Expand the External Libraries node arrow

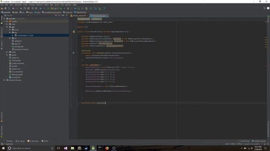(4, 80)
